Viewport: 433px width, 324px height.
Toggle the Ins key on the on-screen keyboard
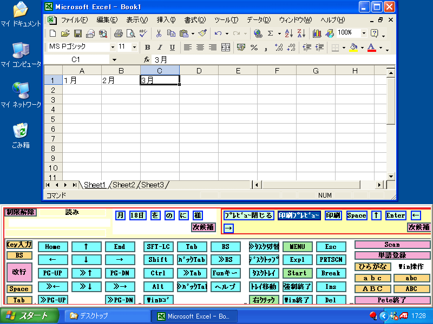(x=331, y=287)
